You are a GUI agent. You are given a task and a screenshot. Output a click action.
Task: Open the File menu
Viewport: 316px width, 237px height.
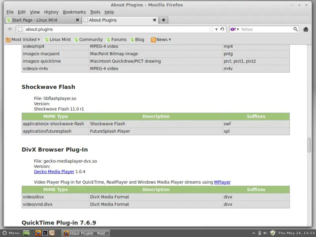click(x=10, y=12)
